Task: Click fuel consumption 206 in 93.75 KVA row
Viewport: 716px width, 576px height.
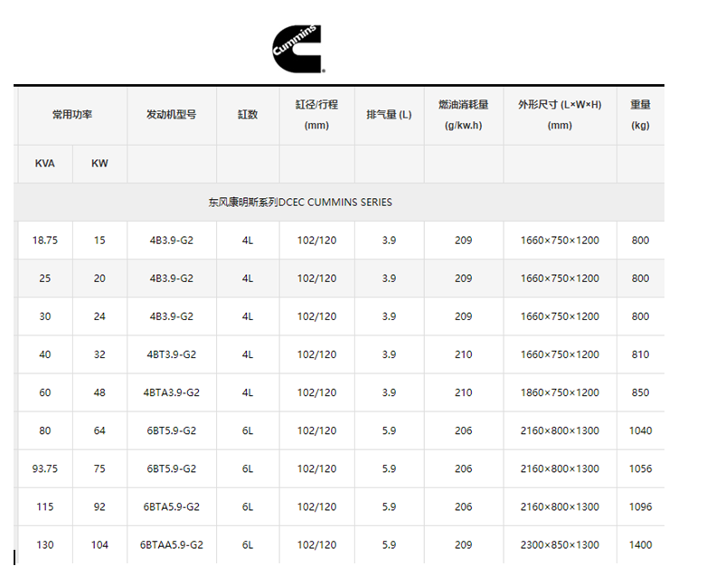Action: [464, 468]
